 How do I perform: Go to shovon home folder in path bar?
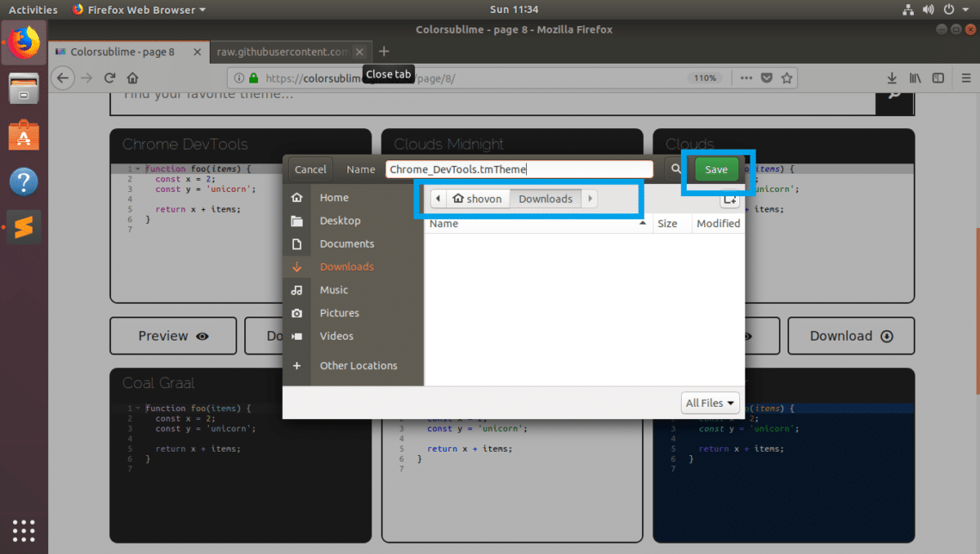(477, 199)
